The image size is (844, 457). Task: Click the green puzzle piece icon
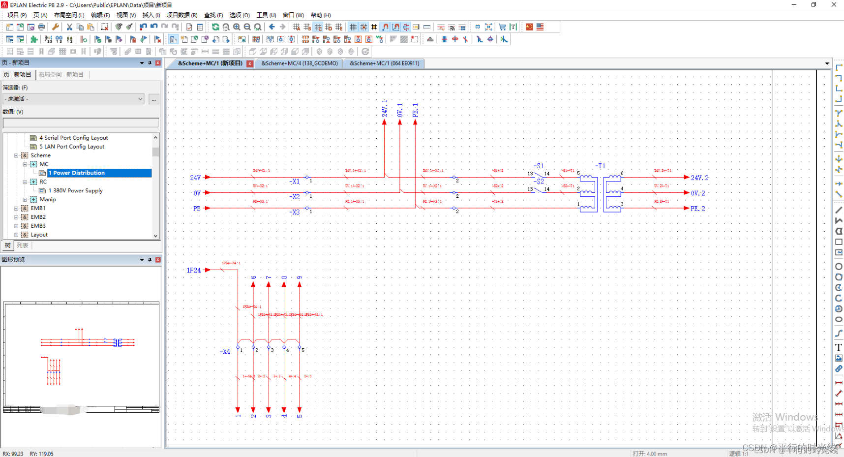click(x=34, y=39)
